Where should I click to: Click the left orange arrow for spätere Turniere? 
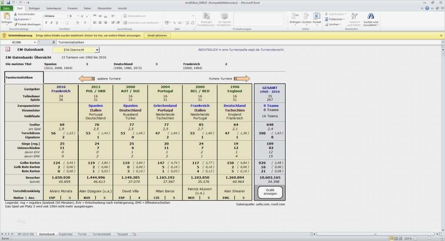pos(86,79)
